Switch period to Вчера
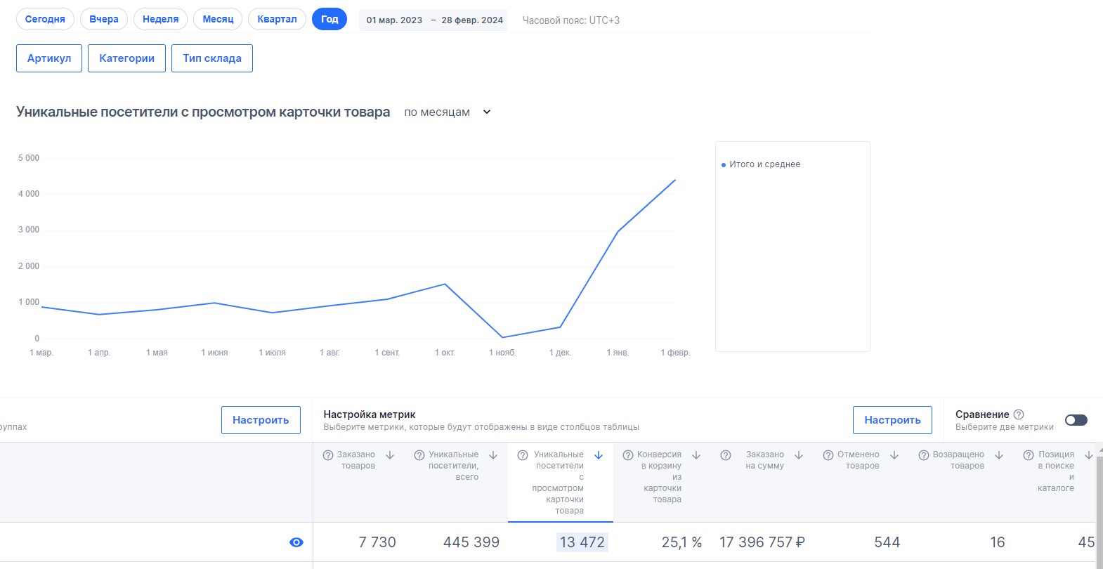The height and width of the screenshot is (569, 1103). click(x=104, y=19)
